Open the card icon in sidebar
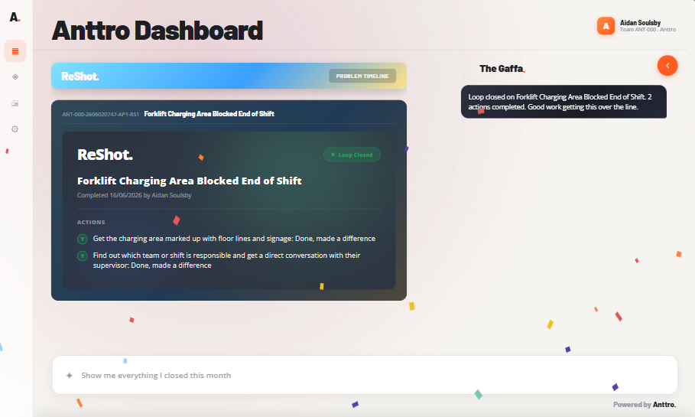The height and width of the screenshot is (417, 695). tap(15, 103)
